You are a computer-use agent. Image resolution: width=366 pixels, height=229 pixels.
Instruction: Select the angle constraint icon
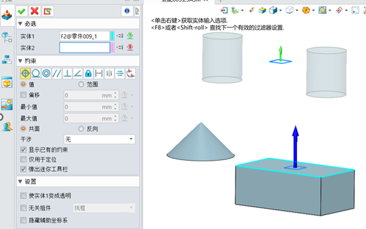[x=77, y=73]
